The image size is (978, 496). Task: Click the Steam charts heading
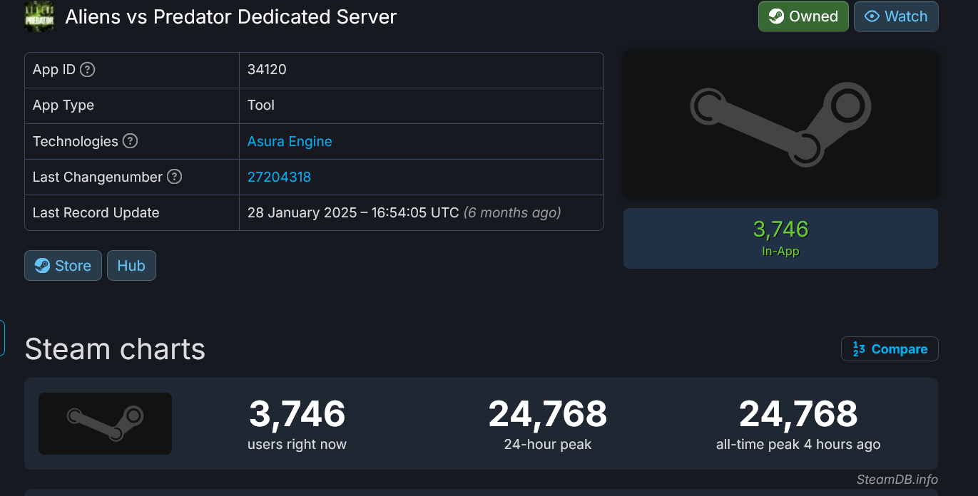click(115, 349)
